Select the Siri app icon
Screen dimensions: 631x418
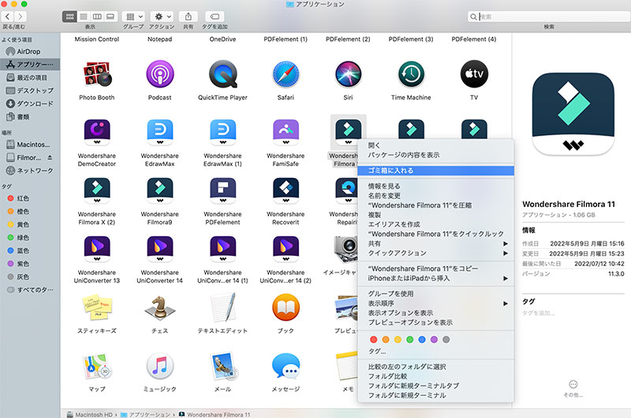348,74
